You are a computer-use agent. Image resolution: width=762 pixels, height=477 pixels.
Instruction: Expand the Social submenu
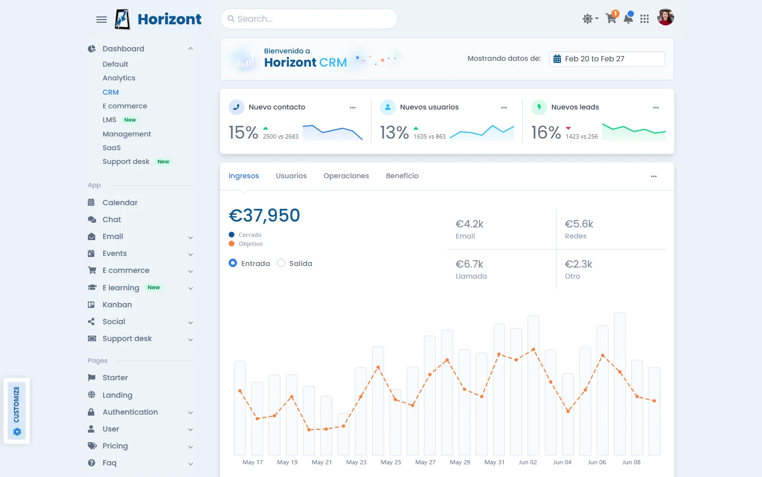[141, 322]
